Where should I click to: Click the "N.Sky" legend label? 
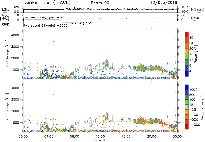[5, 9]
